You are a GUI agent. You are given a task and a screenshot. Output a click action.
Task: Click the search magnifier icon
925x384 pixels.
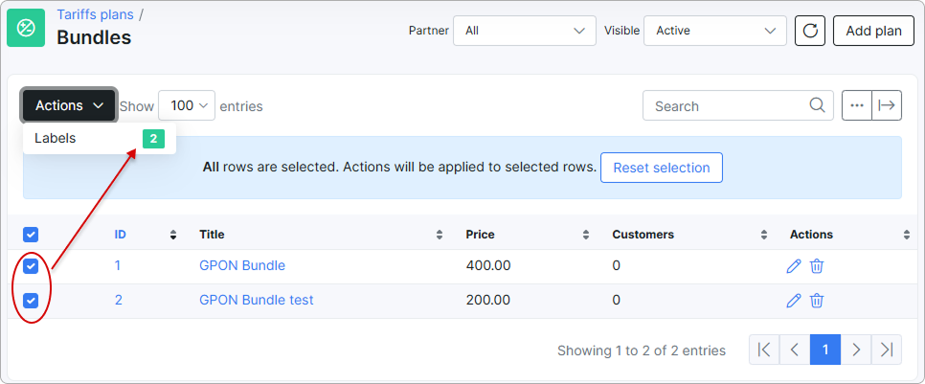817,105
